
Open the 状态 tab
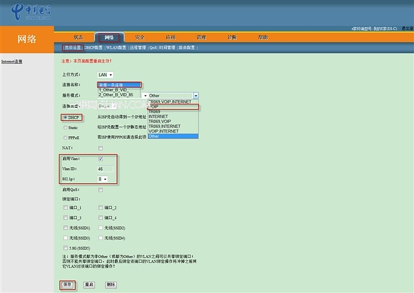coord(78,37)
